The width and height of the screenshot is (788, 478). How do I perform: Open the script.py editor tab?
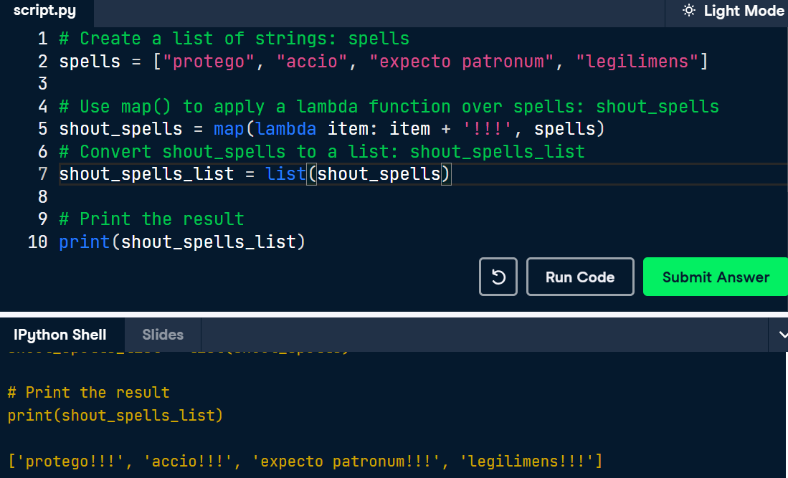[44, 11]
